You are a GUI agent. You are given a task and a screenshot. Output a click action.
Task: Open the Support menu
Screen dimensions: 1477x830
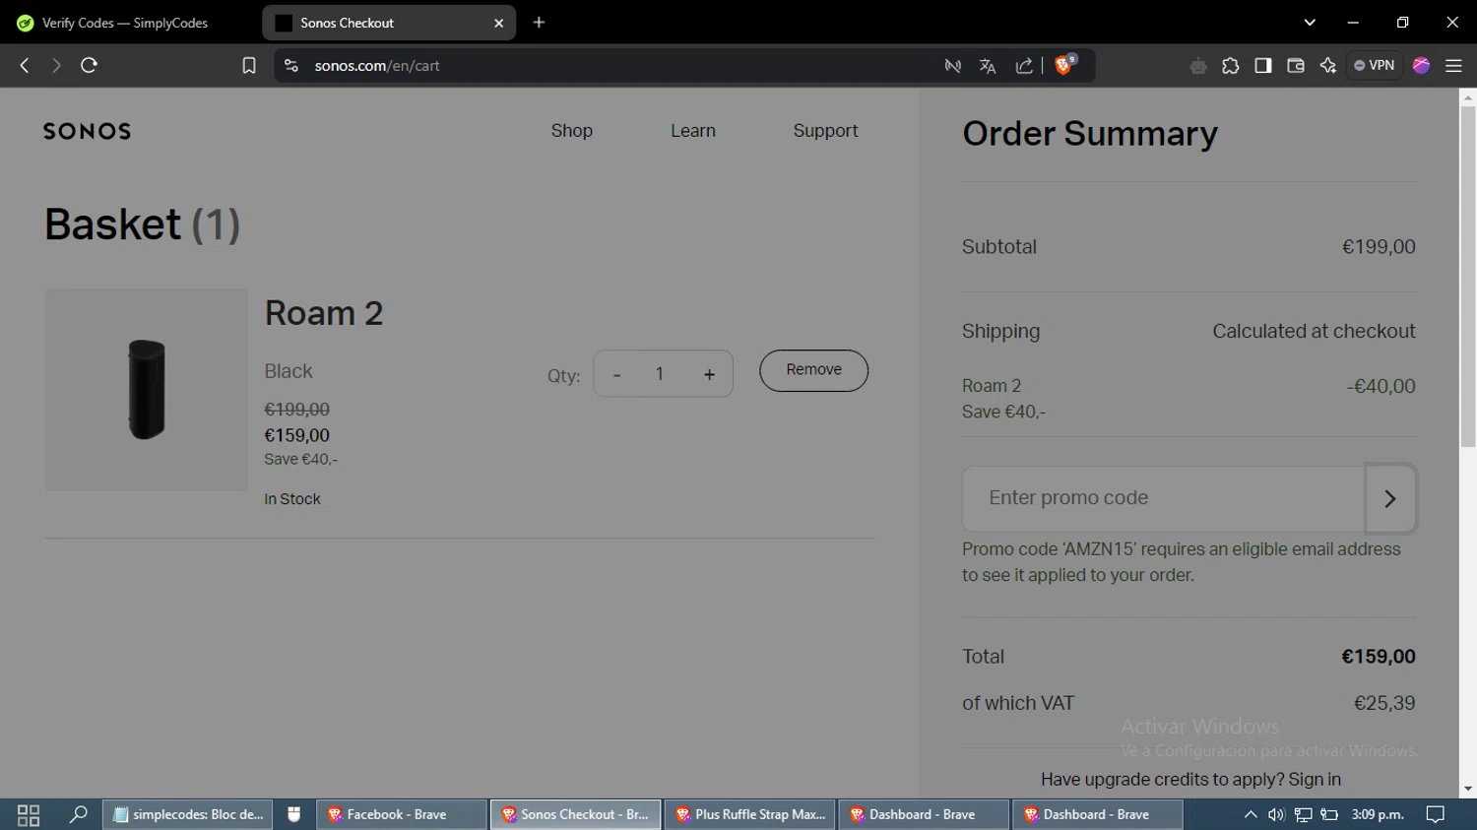pyautogui.click(x=825, y=131)
